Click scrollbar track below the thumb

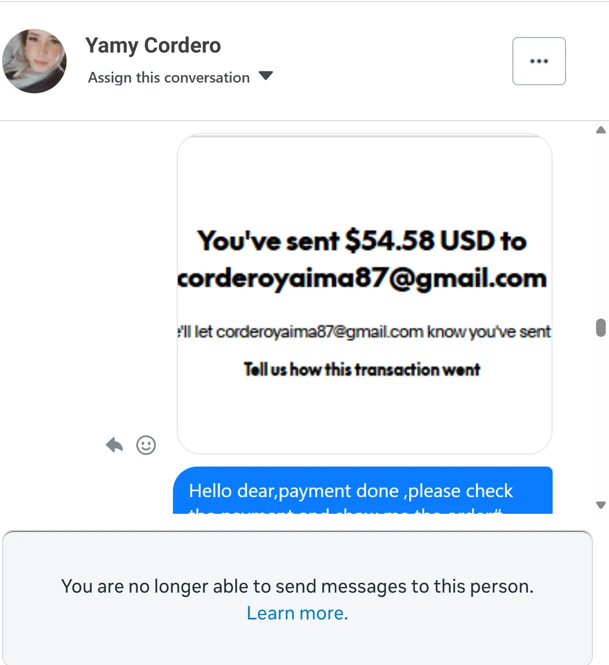coord(601,418)
